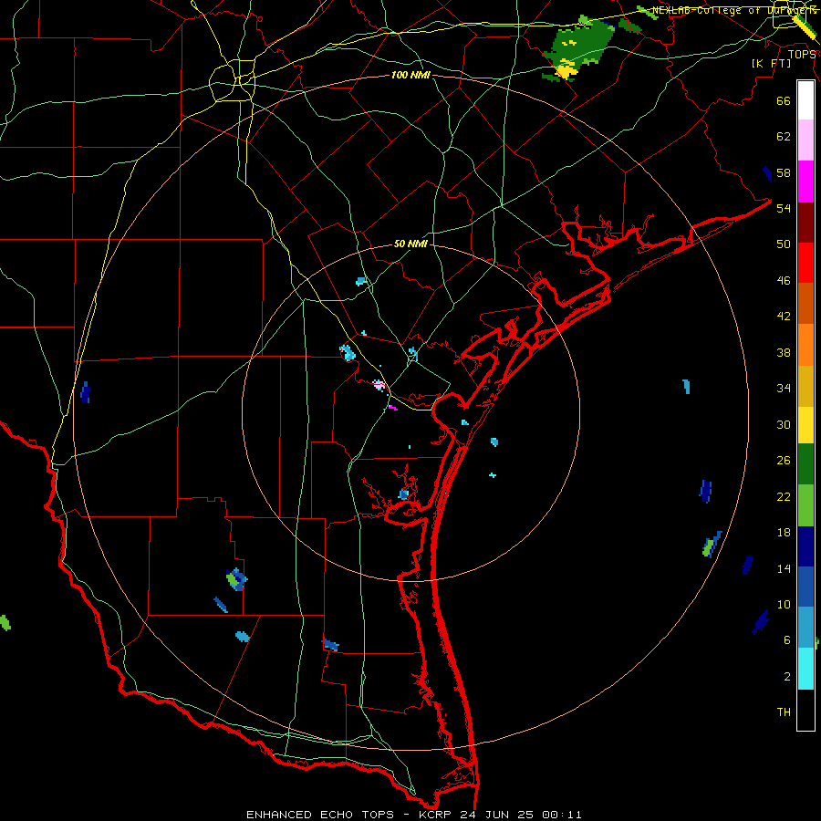Click the "6" legend value
Screen dimensions: 821x821
point(787,640)
